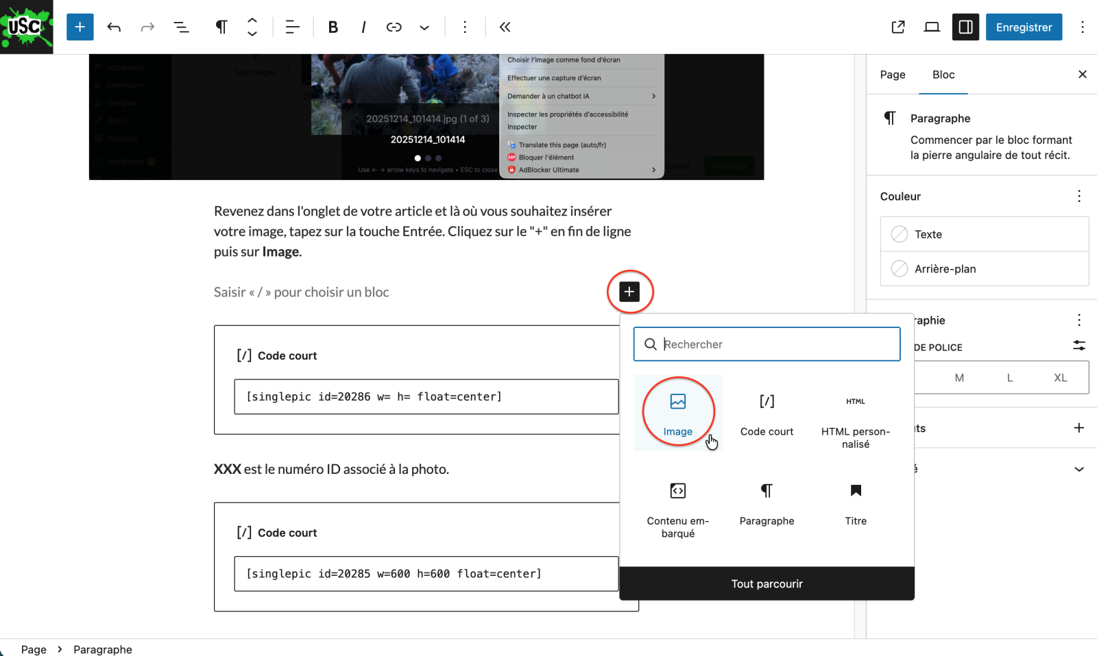Open more rich text formatting dropdown

click(424, 27)
